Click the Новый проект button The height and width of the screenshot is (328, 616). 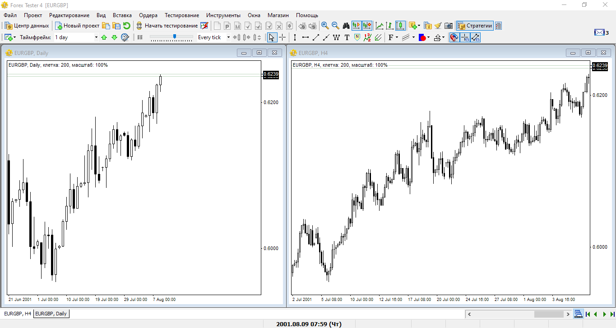77,26
